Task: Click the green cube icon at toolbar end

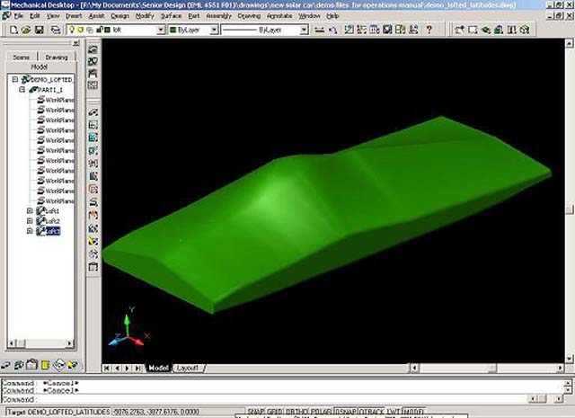Action: [x=525, y=30]
